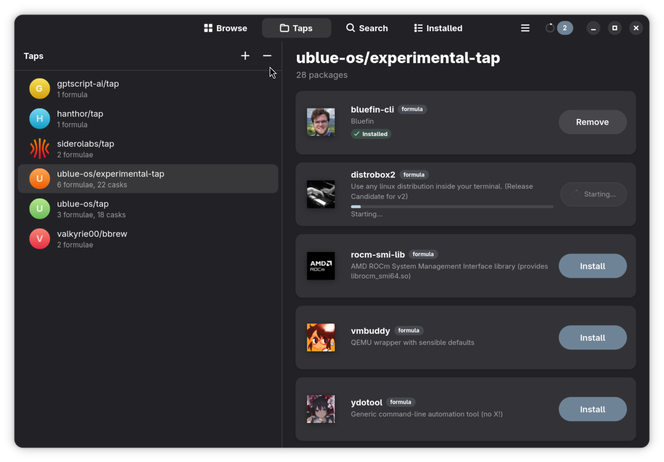Viewport: 664px width, 462px height.
Task: Click the ublue-os/experimental-tap page heading
Action: pyautogui.click(x=398, y=58)
